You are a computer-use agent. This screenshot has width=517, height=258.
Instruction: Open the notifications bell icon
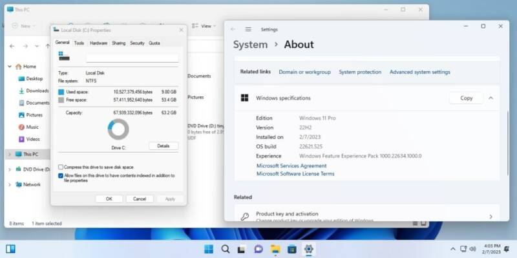[x=507, y=249]
